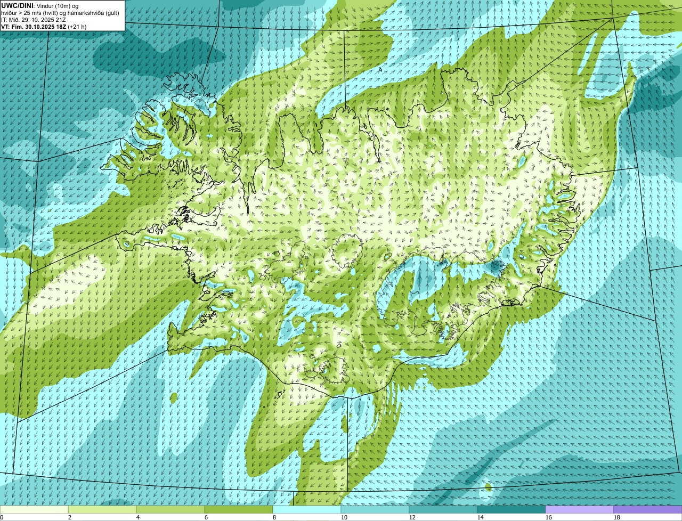Click the 10–12 m/s turquoise legend swatch
Screen dimensions: 682x521
pos(375,510)
